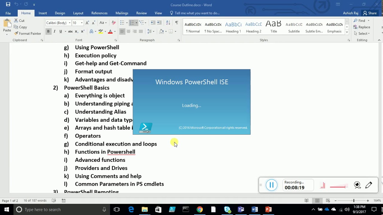Apply the Title style

[274, 27]
